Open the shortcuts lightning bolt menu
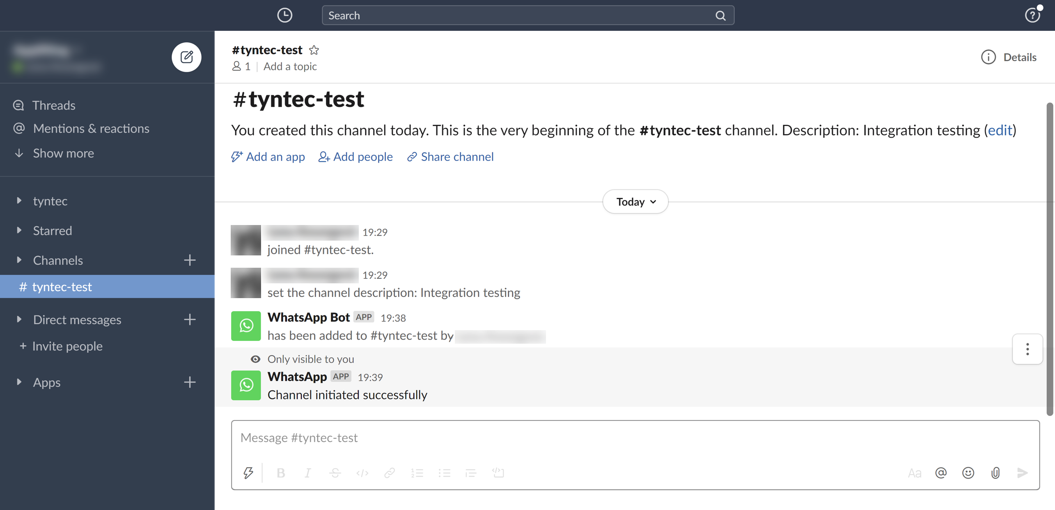 tap(248, 473)
